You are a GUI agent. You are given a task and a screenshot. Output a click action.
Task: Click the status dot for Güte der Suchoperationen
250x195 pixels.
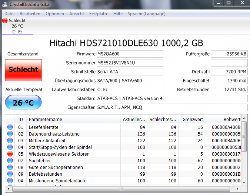click(10, 167)
